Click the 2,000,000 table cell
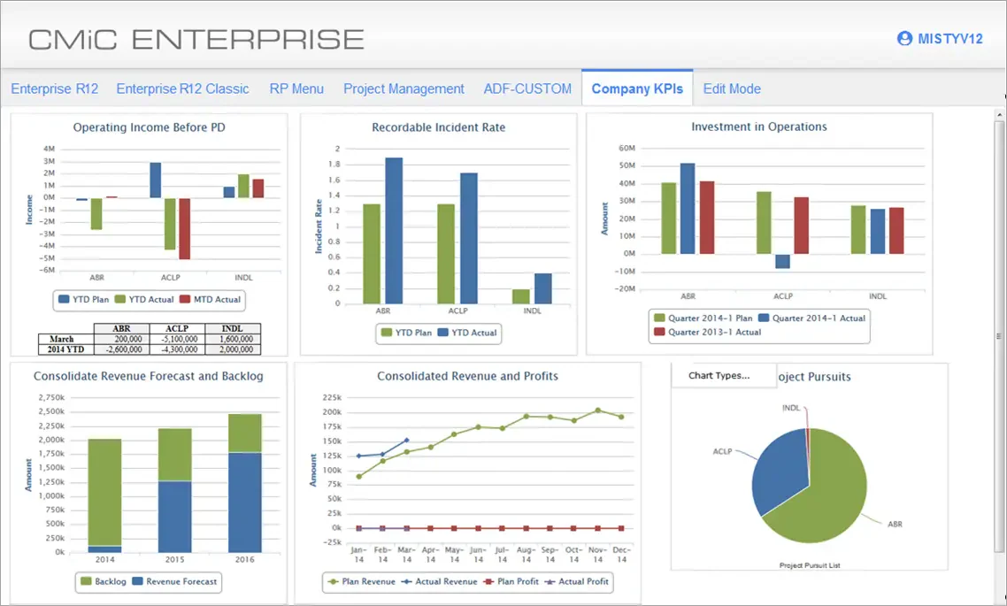Screen dimensions: 1007x606 coord(233,349)
